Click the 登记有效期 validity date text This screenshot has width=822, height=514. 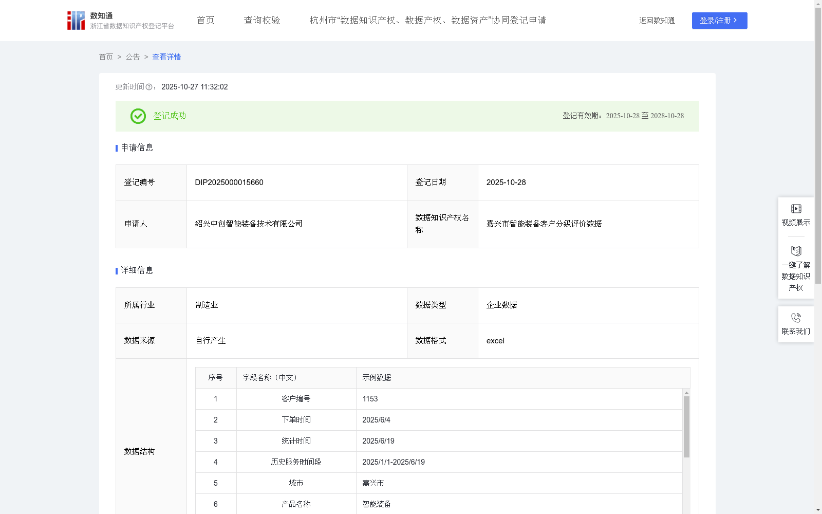tap(623, 116)
